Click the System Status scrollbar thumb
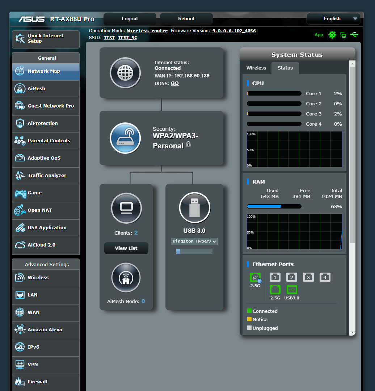This screenshot has height=391, width=375. point(352,155)
